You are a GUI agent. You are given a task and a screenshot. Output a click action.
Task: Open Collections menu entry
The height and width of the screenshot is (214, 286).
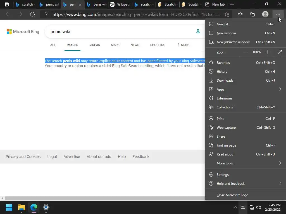click(245, 107)
